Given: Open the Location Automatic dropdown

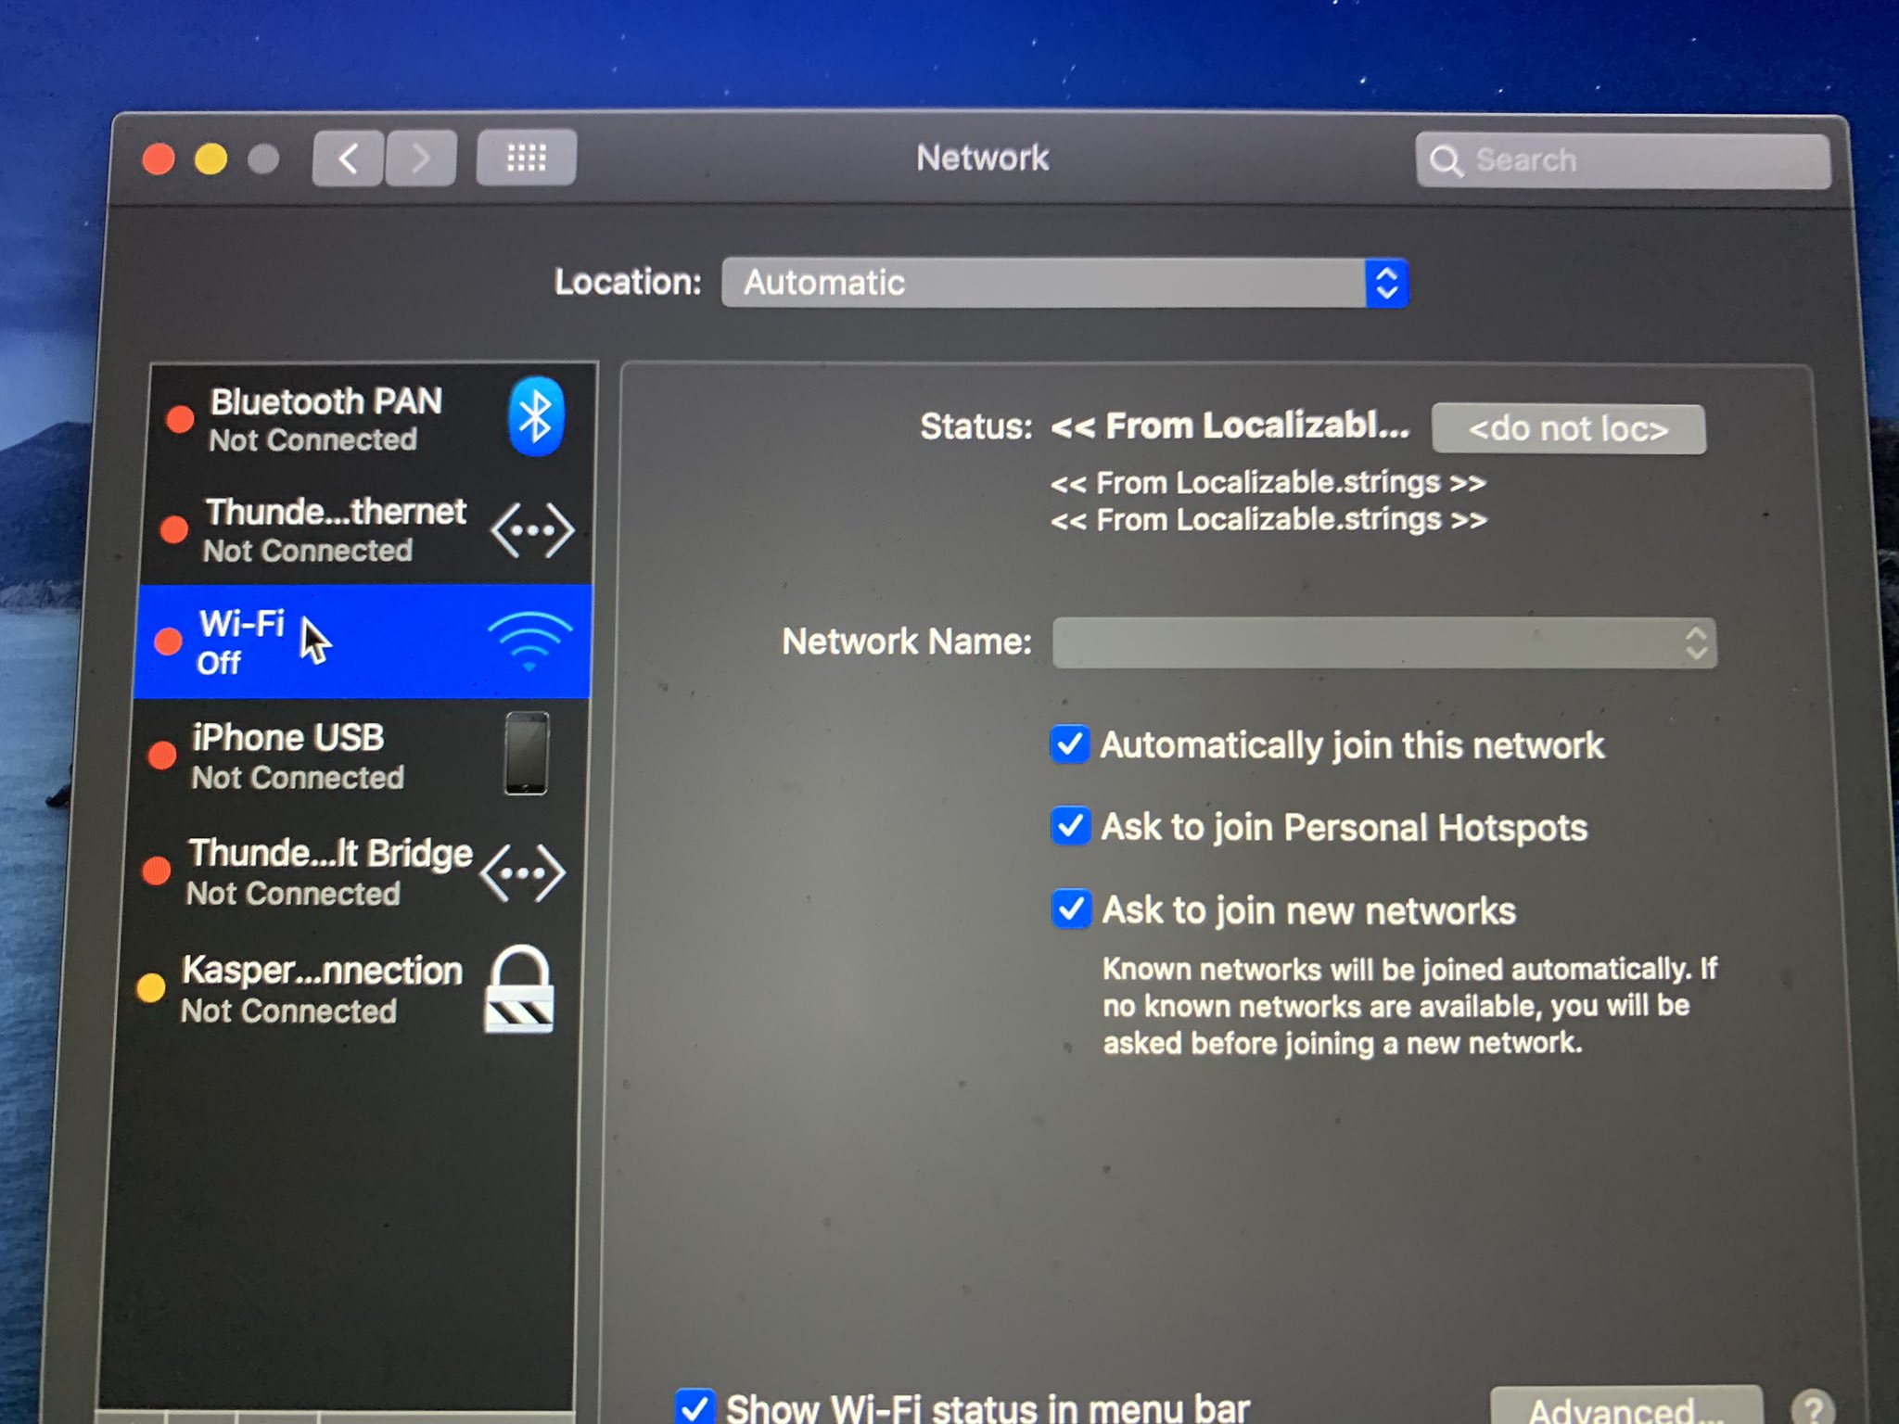Looking at the screenshot, I should click(x=1064, y=283).
